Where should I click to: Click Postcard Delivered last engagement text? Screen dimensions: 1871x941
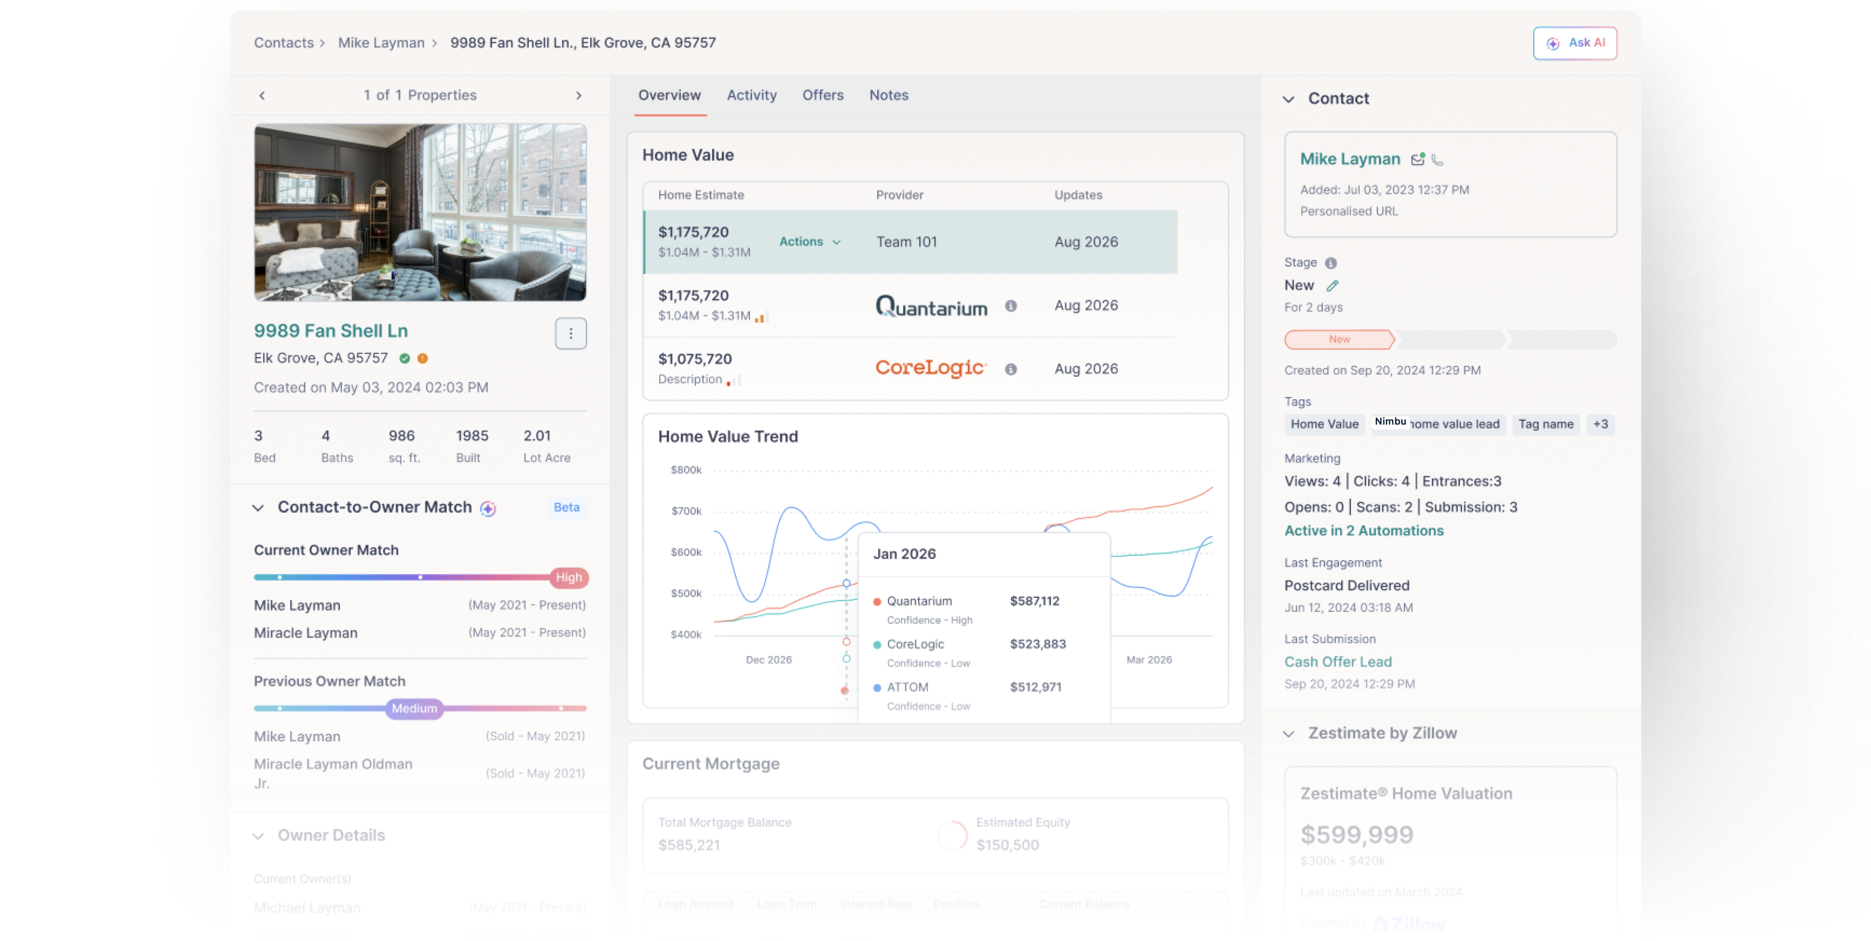click(1346, 585)
